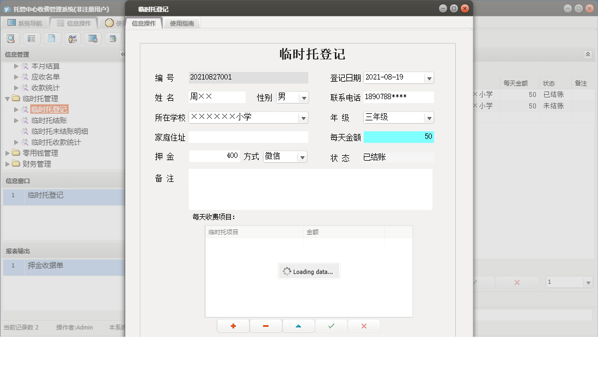Remove a fee item with the minus icon
598x384 pixels.
click(266, 326)
